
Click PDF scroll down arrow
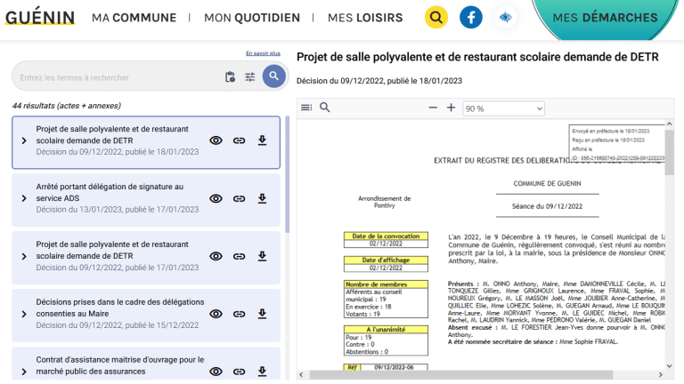pyautogui.click(x=669, y=366)
